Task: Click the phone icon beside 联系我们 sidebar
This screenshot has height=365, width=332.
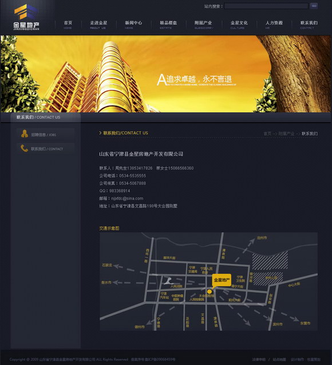Action: [x=24, y=148]
